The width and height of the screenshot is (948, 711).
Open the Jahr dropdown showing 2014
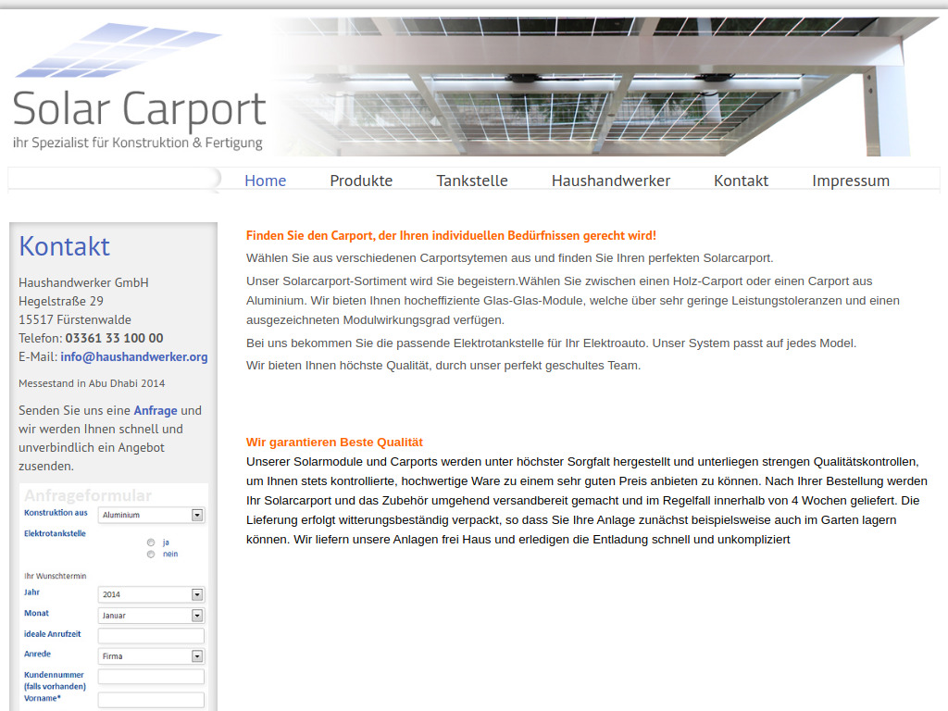(151, 594)
